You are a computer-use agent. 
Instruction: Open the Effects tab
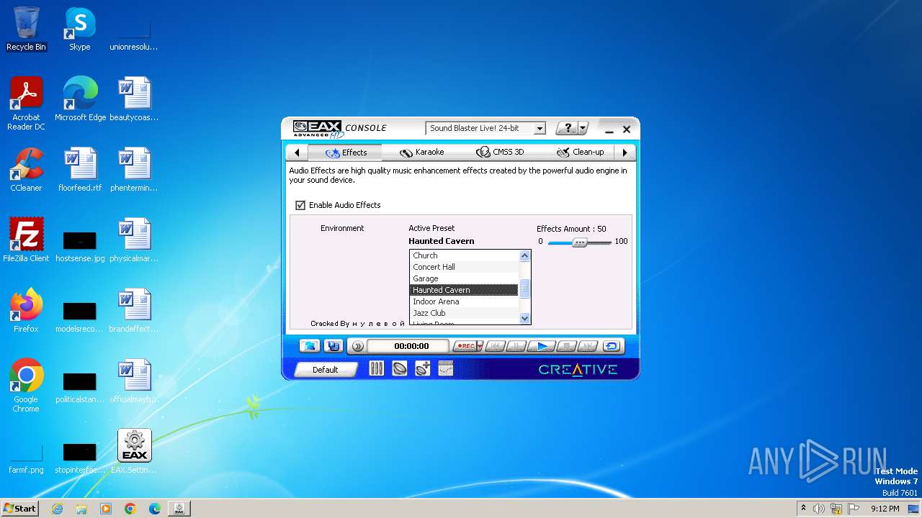346,153
